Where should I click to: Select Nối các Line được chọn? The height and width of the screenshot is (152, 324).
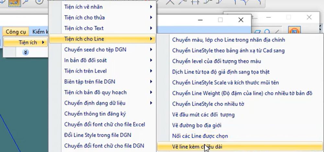(240, 136)
